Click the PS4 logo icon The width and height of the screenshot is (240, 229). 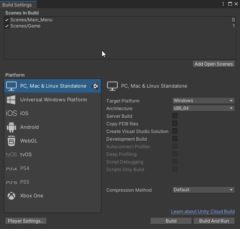point(11,169)
